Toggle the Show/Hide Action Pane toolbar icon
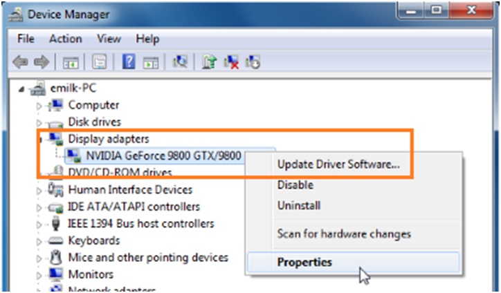This screenshot has width=501, height=293. click(x=150, y=62)
